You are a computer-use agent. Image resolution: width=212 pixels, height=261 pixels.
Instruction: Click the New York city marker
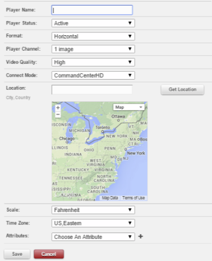point(126,150)
